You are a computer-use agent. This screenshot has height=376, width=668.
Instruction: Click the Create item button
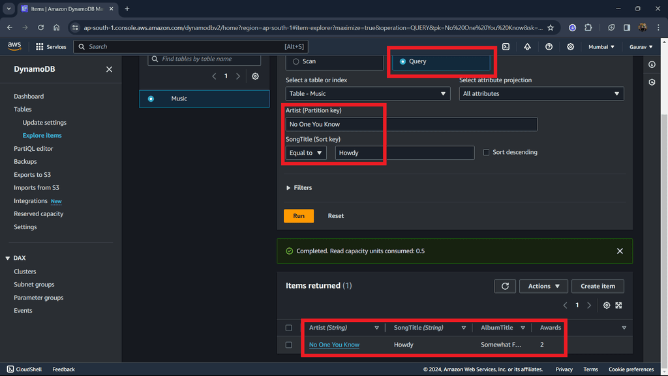click(x=598, y=286)
